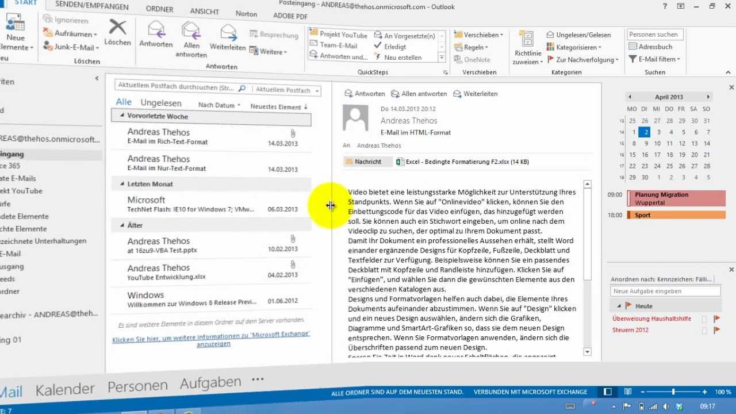Open the Adobe PDF ribbon tab
This screenshot has height=414, width=736.
290,16
